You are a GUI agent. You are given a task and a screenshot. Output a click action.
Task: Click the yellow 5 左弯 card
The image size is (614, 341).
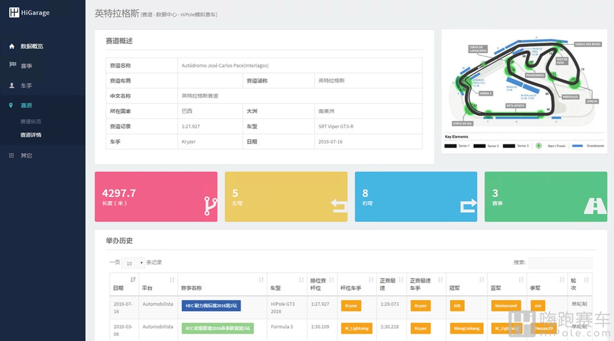pyautogui.click(x=286, y=197)
